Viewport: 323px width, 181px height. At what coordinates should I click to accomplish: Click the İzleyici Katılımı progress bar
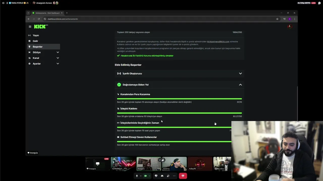[x=179, y=113]
